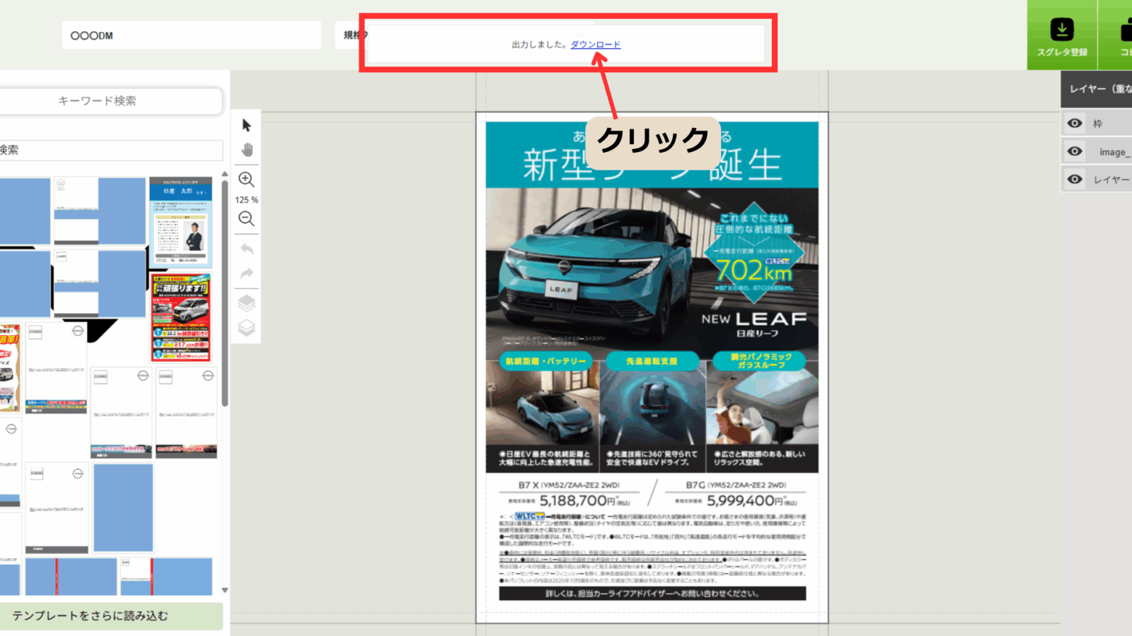Click the upper layer-stack icon in the toolbar
1132x636 pixels.
(246, 303)
